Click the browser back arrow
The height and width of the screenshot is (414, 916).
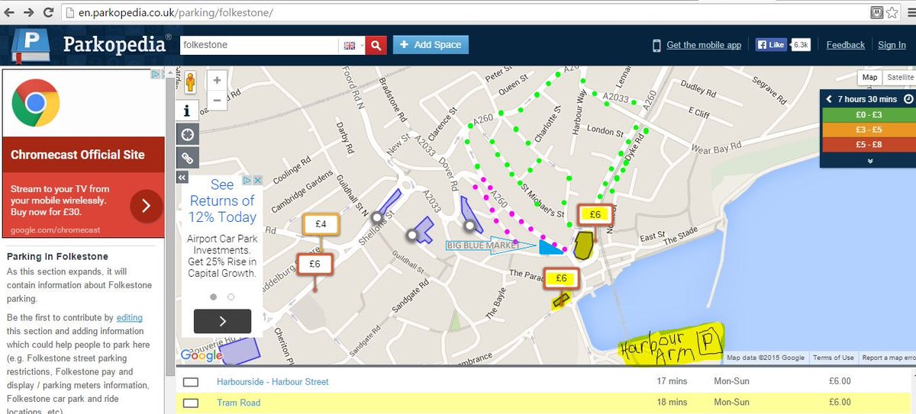pyautogui.click(x=10, y=13)
